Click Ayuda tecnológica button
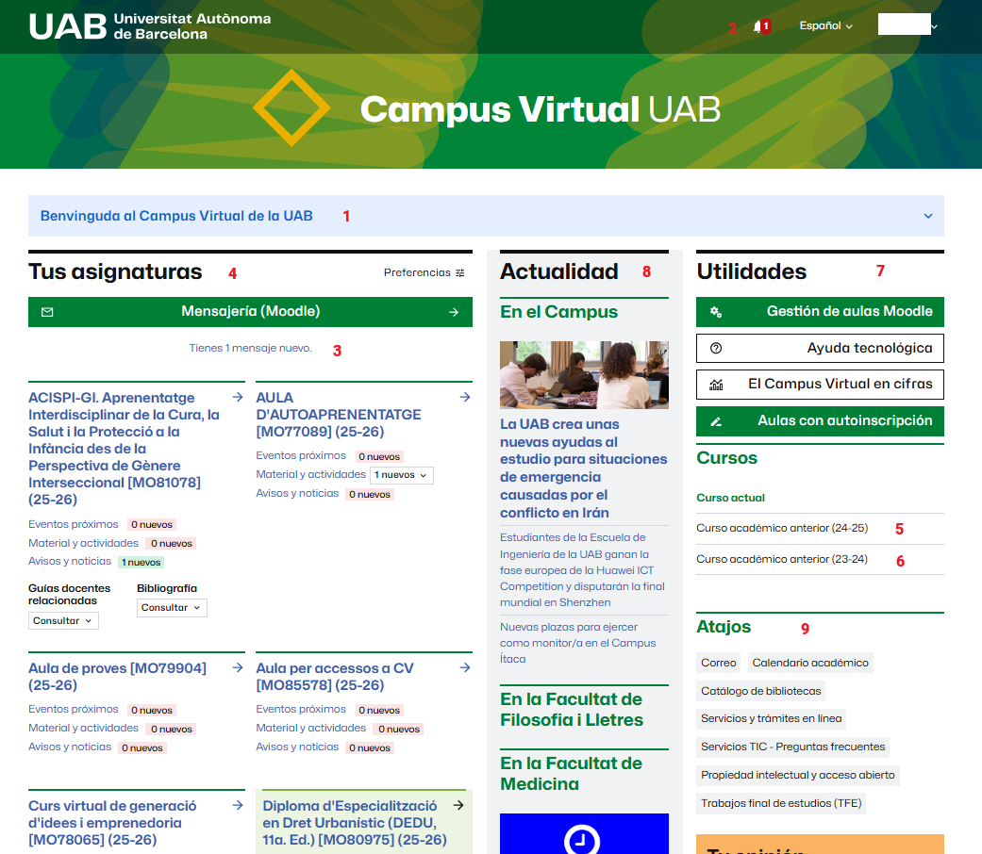The height and width of the screenshot is (854, 982). click(820, 349)
